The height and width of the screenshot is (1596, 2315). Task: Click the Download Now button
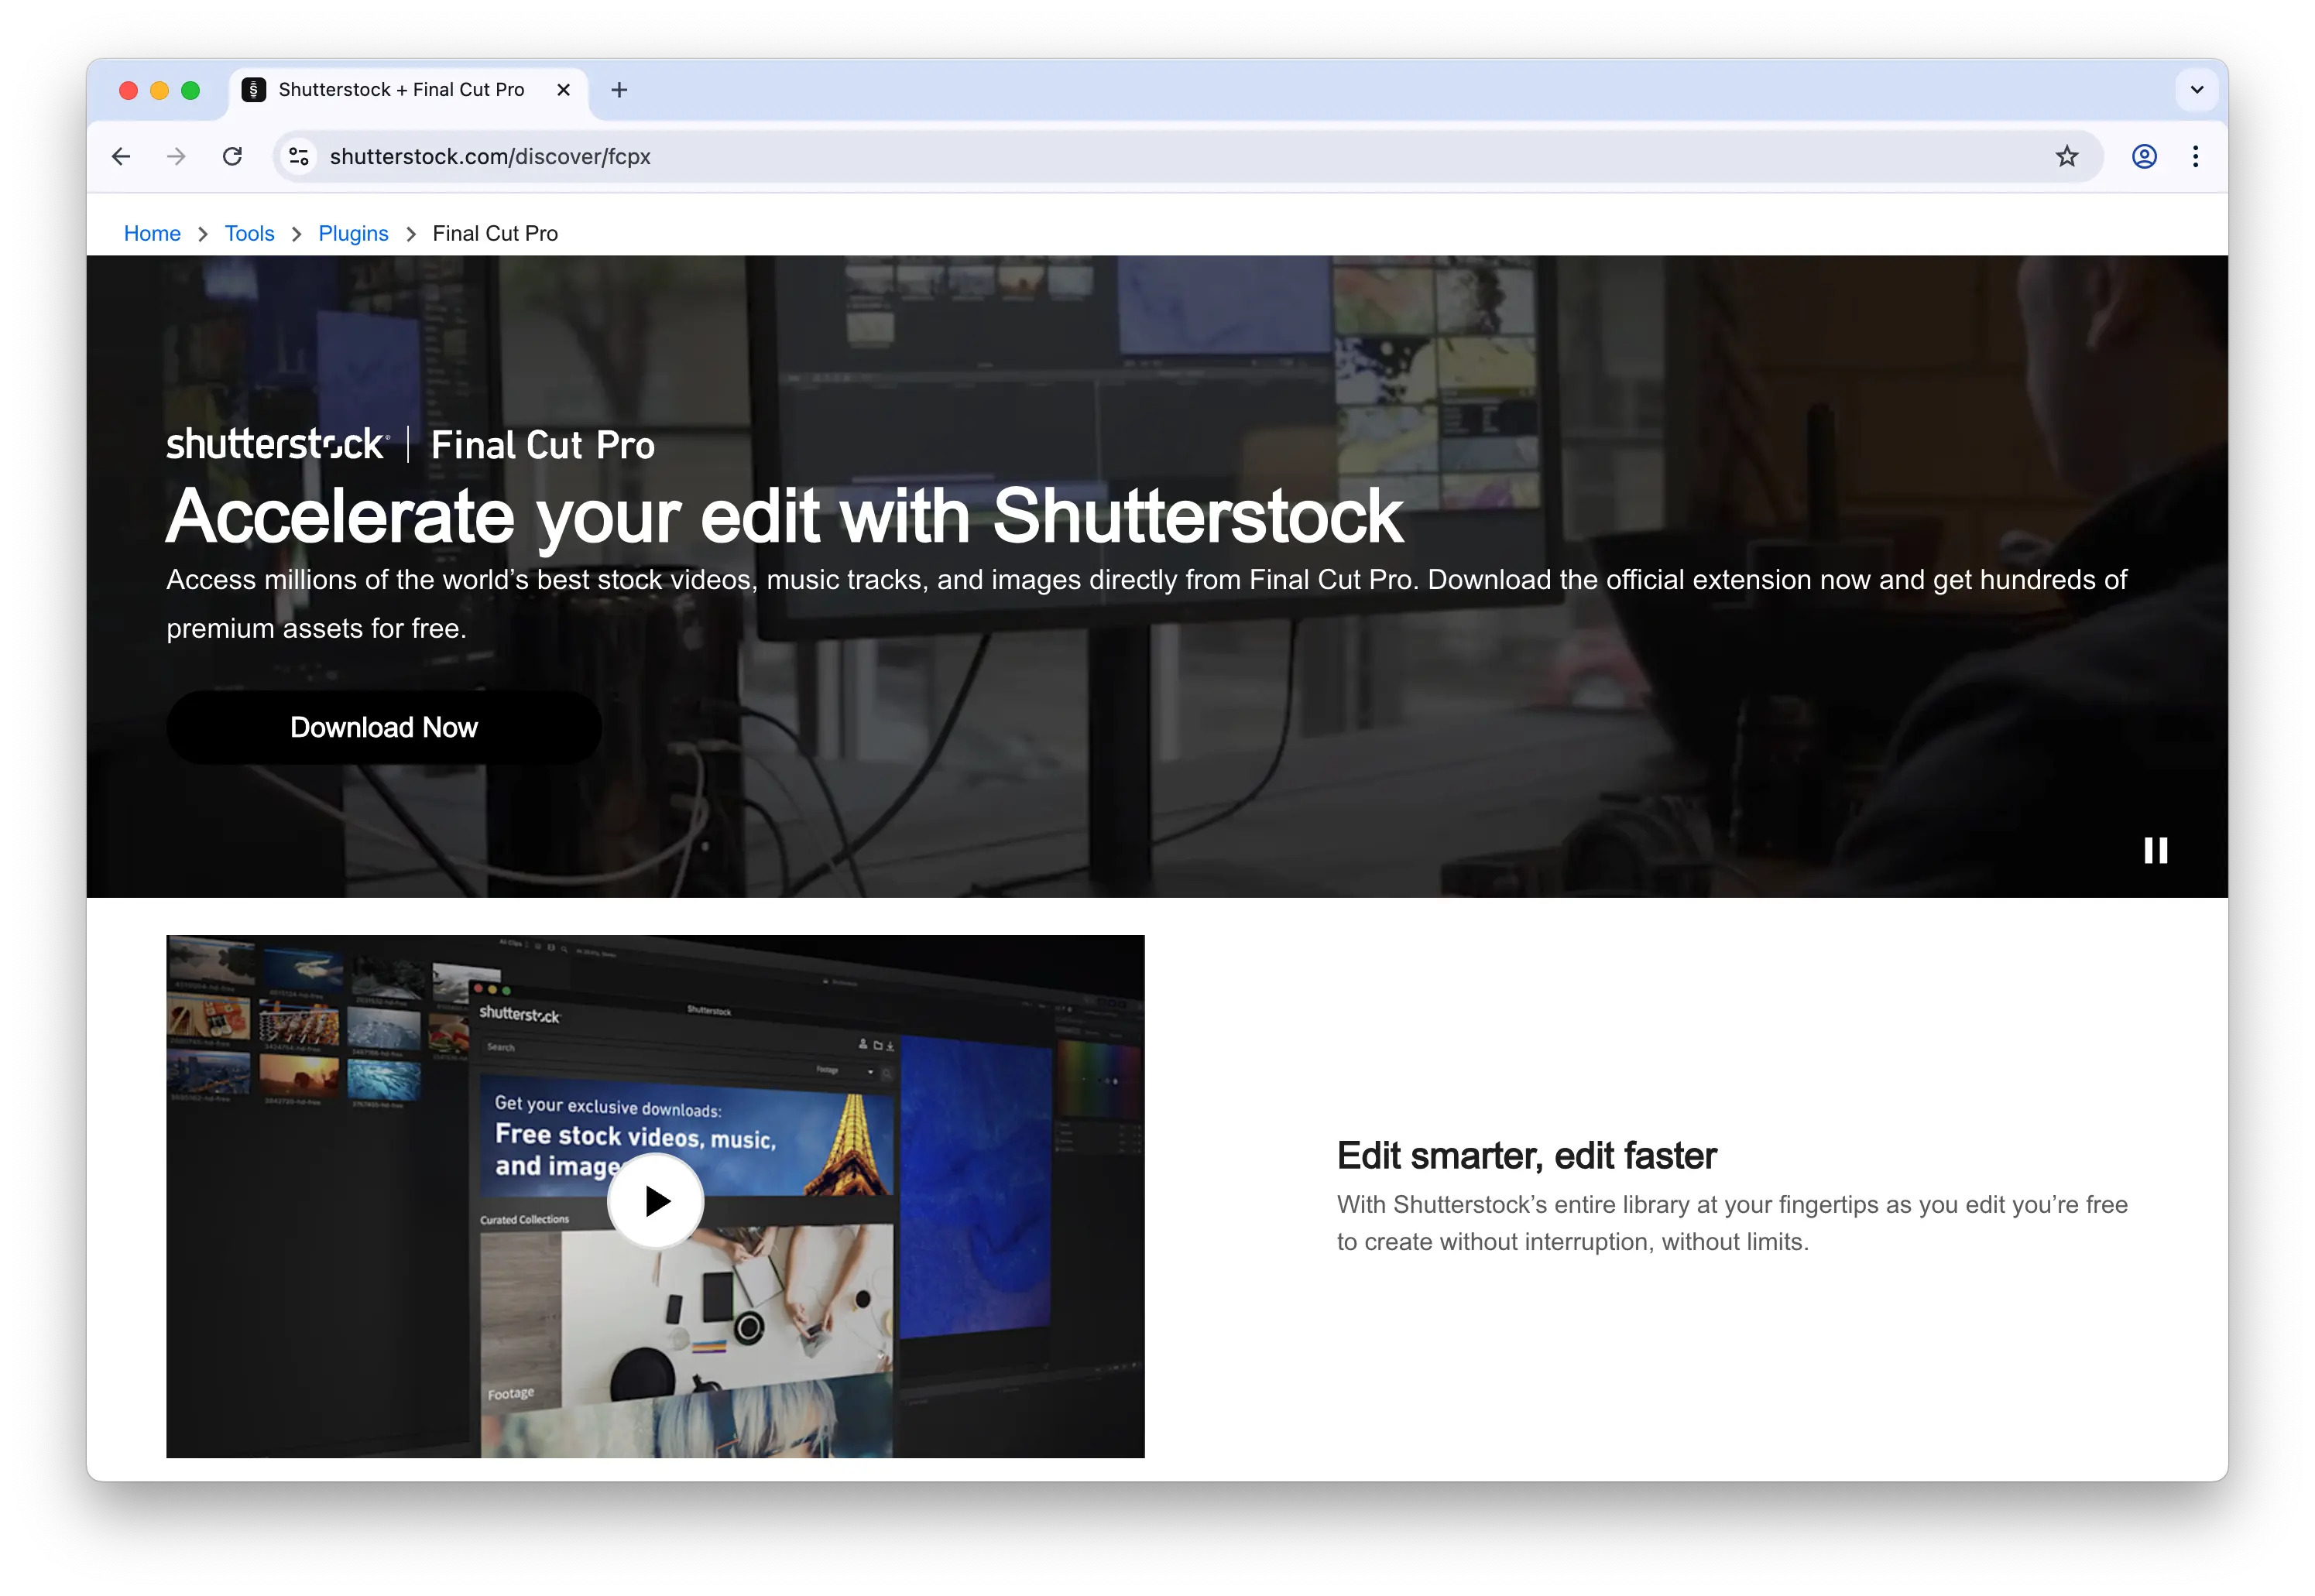click(x=384, y=727)
